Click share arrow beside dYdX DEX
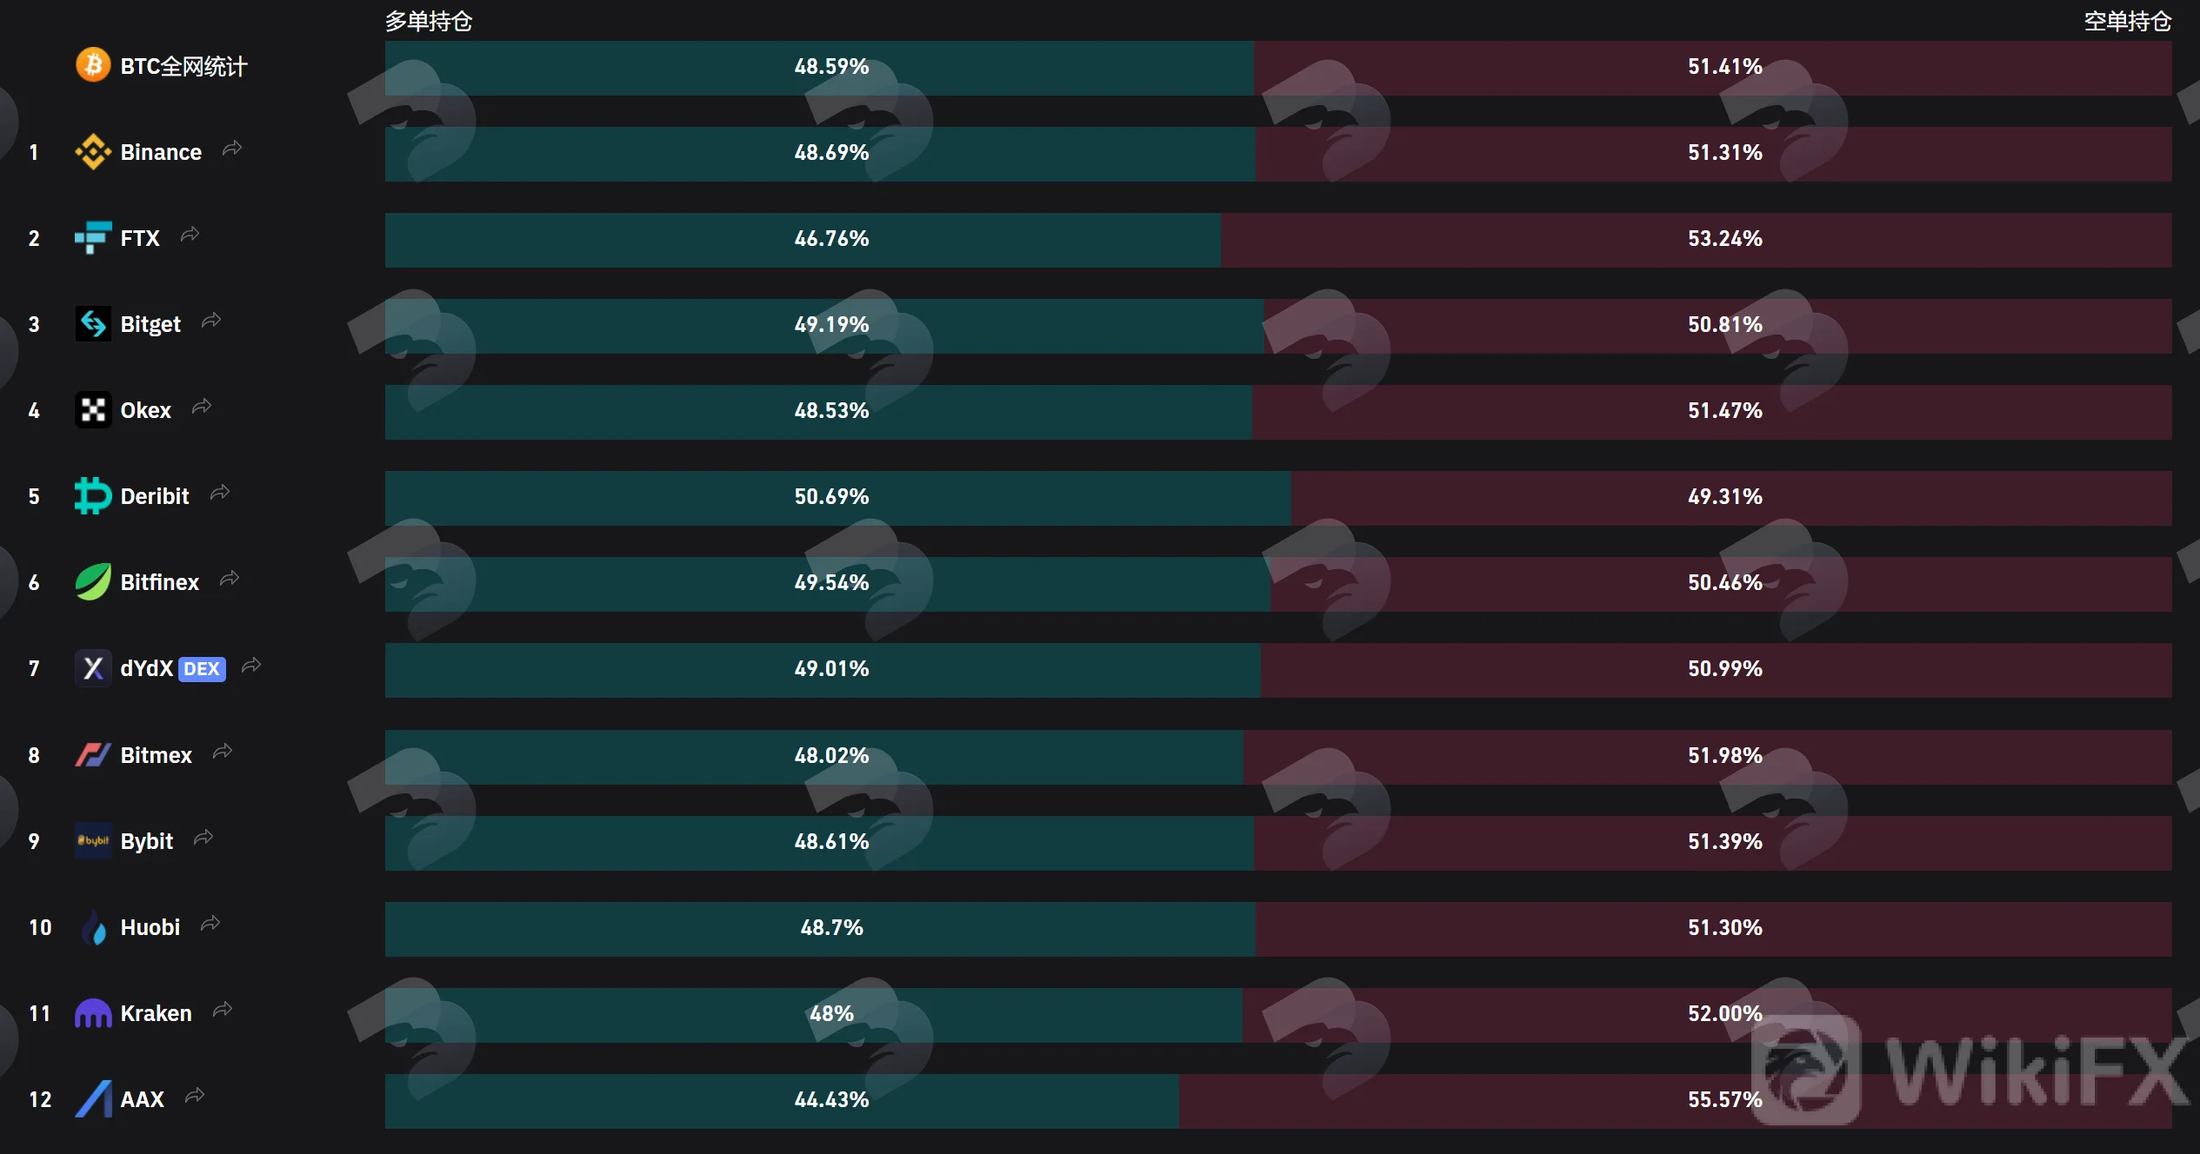This screenshot has width=2200, height=1154. pyautogui.click(x=251, y=666)
